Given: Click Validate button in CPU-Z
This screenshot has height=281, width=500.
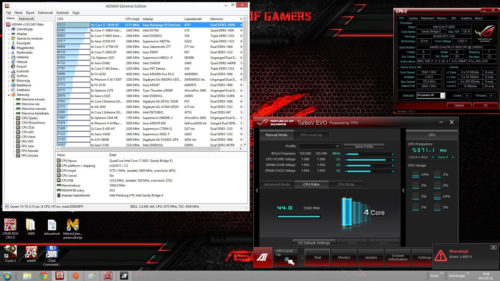Looking at the screenshot, I should [459, 105].
